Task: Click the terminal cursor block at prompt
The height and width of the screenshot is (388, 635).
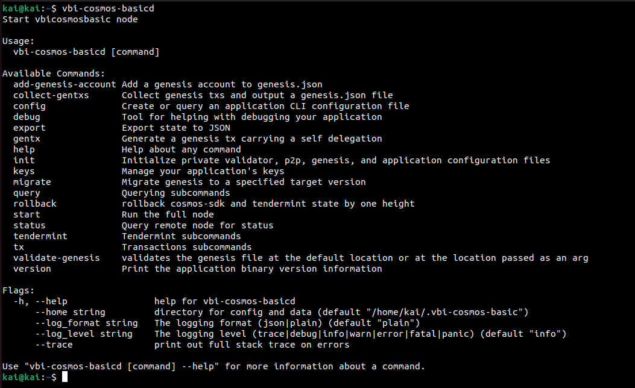Action: pos(65,377)
